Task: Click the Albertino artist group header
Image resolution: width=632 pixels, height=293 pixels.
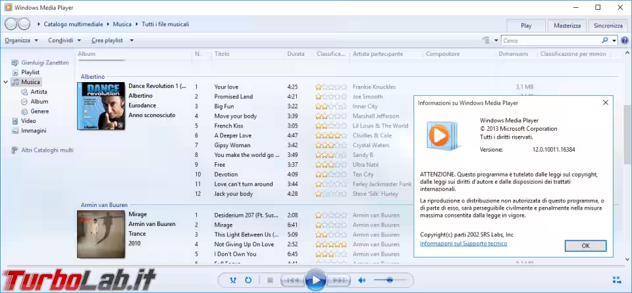Action: coord(93,76)
